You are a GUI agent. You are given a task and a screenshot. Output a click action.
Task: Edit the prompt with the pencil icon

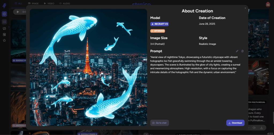[x=237, y=51]
